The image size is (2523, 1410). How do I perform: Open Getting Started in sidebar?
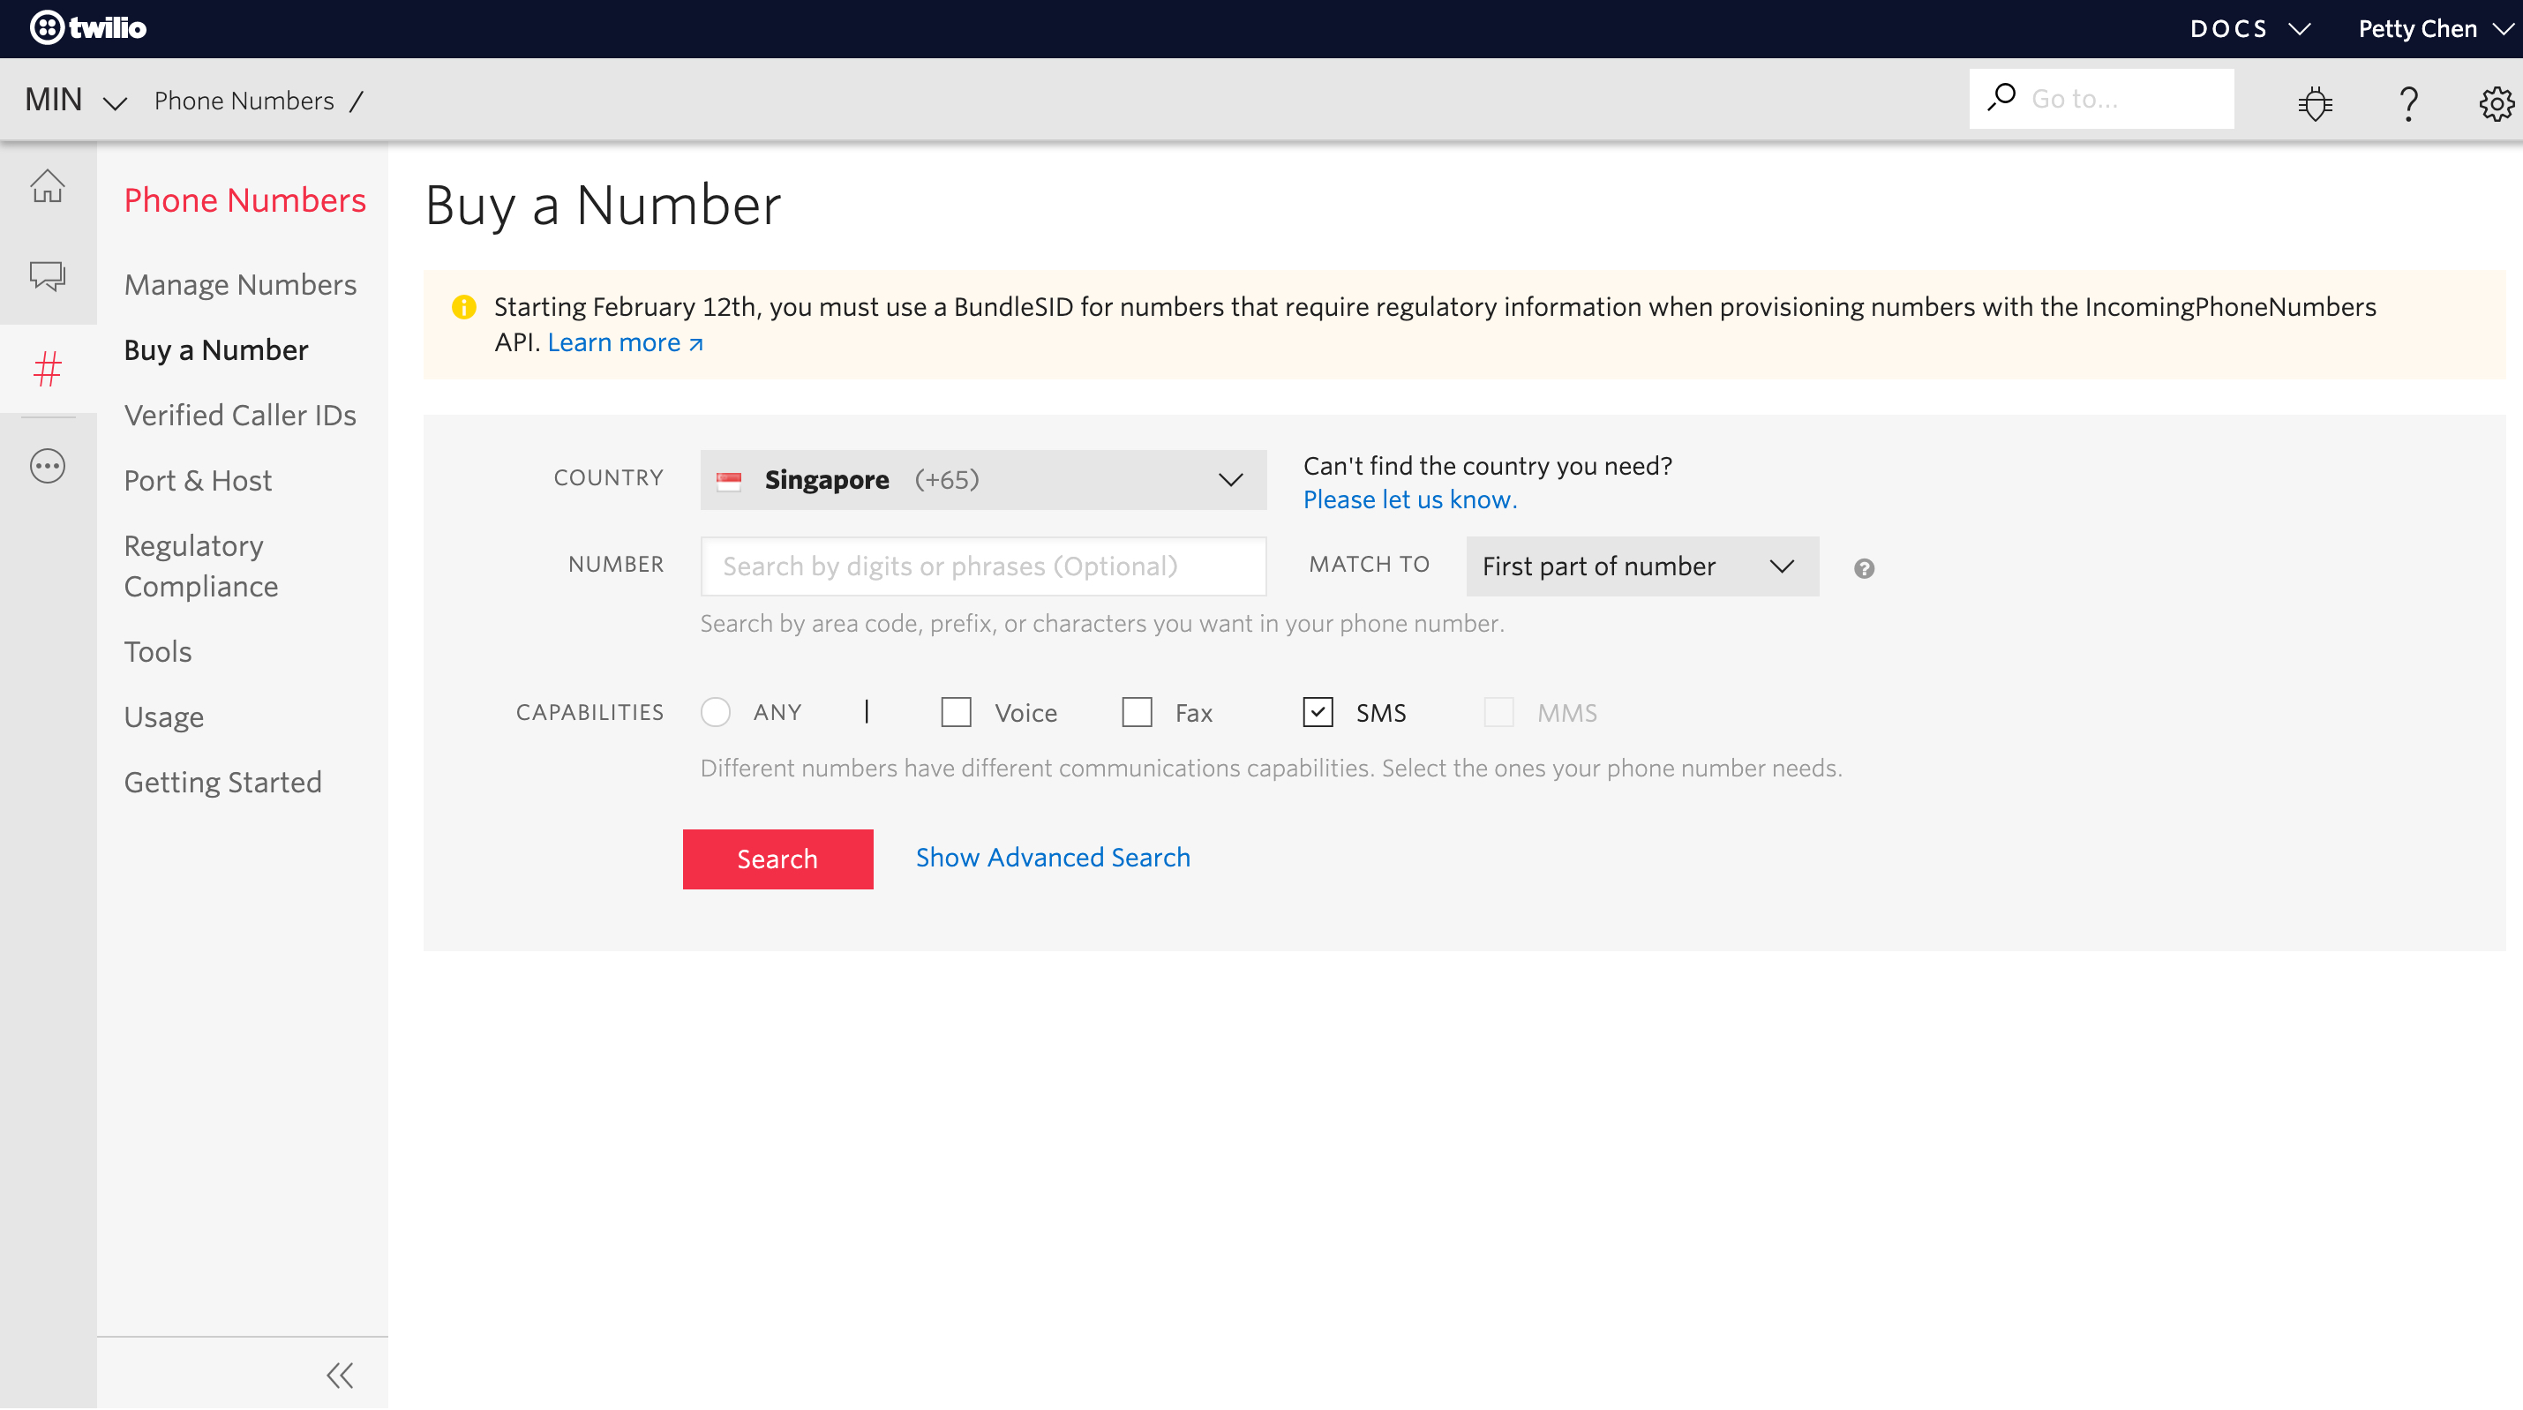click(222, 783)
